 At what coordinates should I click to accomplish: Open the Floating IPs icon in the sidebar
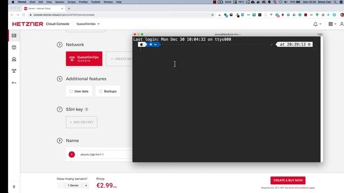tap(14, 59)
